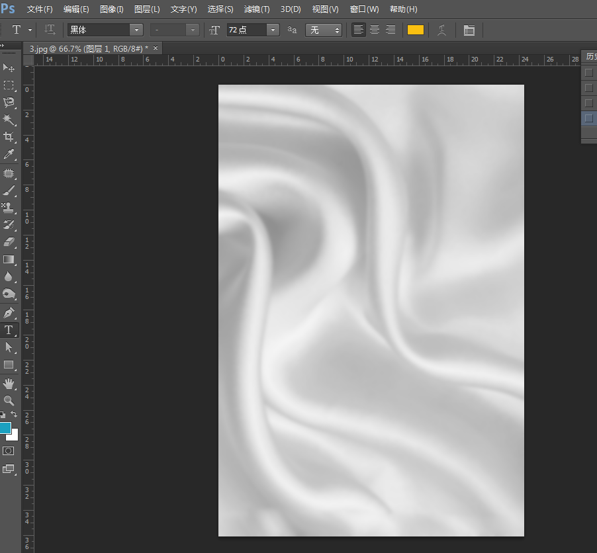Viewport: 597px width, 553px height.
Task: Select the Hand tool
Action: pos(9,384)
